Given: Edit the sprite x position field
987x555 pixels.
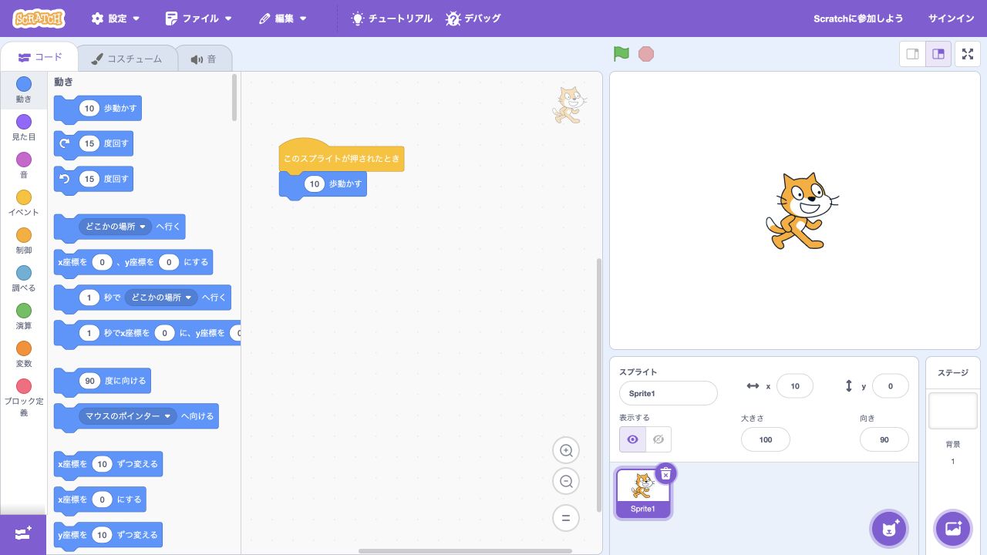Looking at the screenshot, I should [x=795, y=386].
